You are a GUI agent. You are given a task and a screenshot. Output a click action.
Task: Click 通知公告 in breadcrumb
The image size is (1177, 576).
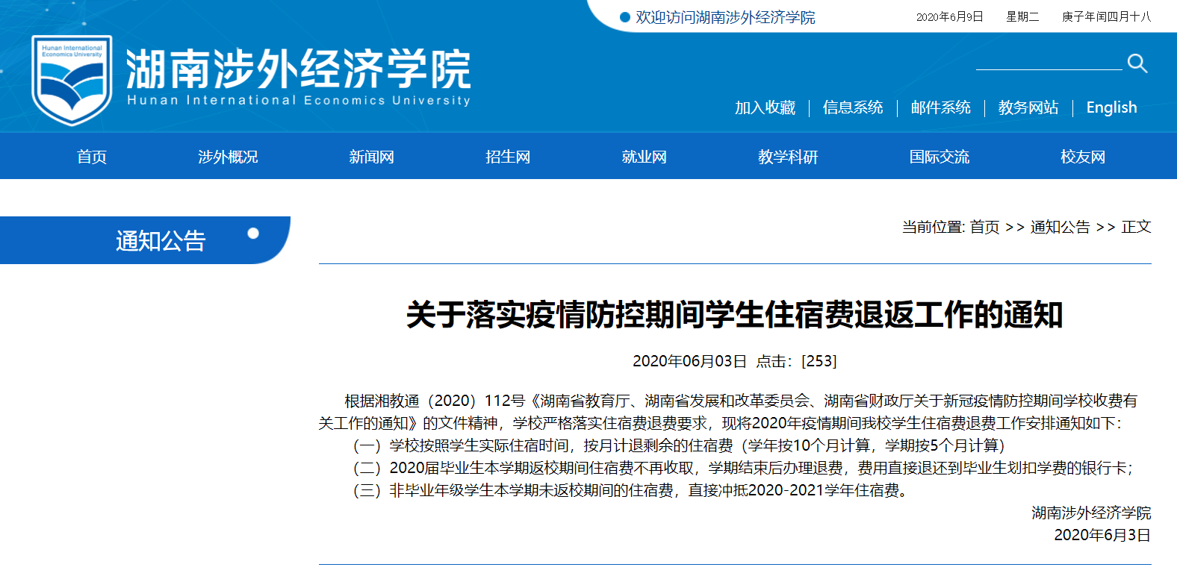point(1060,227)
